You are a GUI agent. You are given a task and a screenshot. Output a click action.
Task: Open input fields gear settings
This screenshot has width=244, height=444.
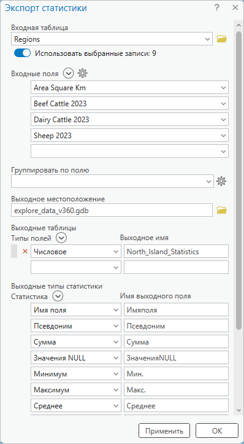pos(83,74)
